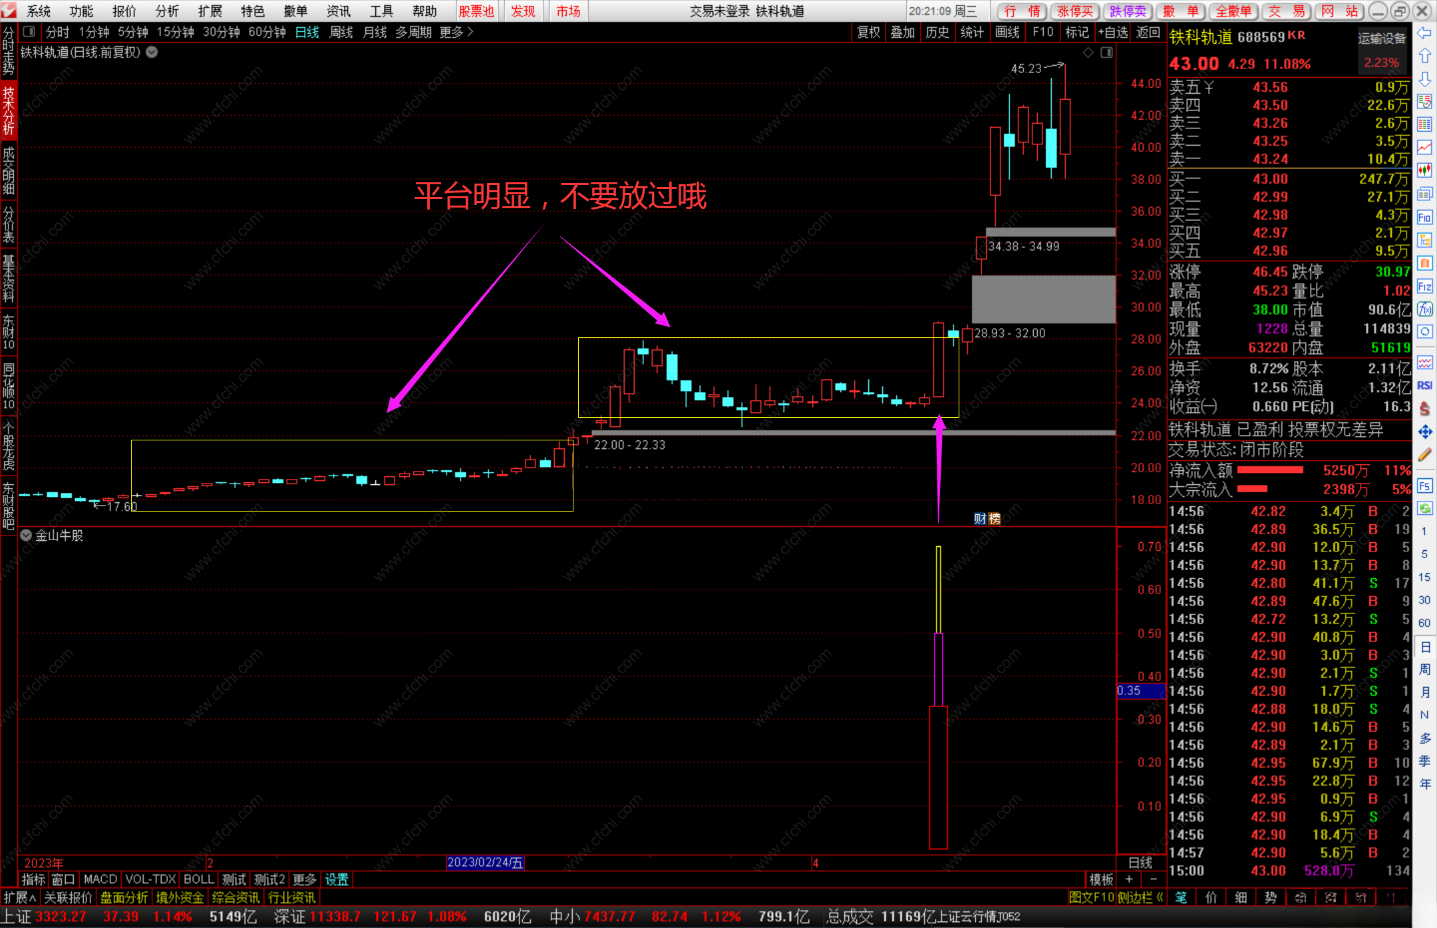This screenshot has height=928, width=1437.
Task: Click the 2023/02/24 date marker on timeline
Action: (x=485, y=863)
